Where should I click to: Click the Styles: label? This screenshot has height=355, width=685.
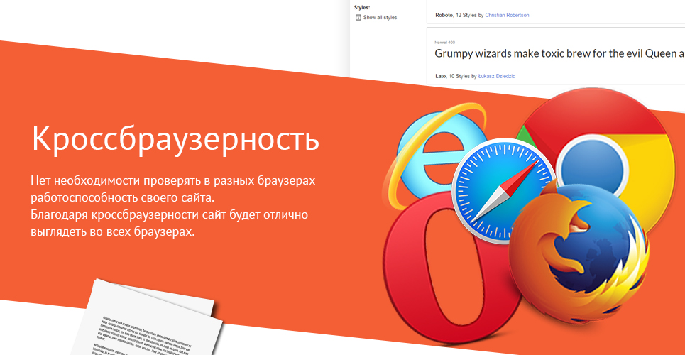pyautogui.click(x=362, y=7)
